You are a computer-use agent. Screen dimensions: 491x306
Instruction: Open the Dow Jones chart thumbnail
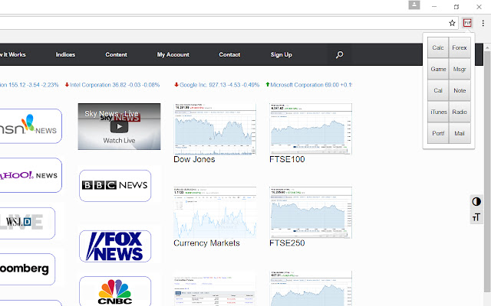pyautogui.click(x=215, y=129)
